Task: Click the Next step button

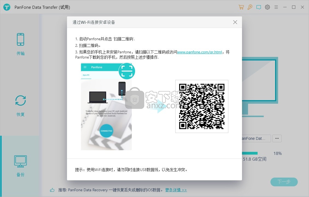Action: coord(284,182)
